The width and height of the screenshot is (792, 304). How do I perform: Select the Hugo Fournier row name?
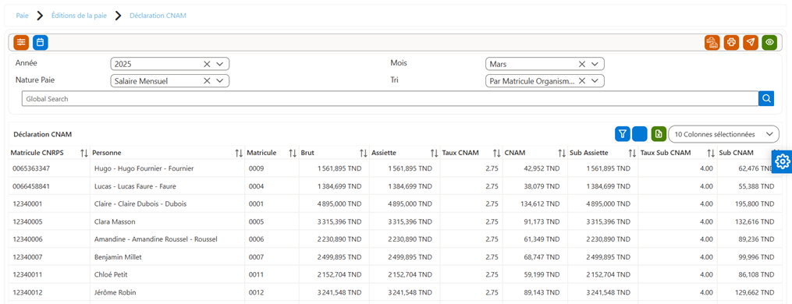[144, 168]
